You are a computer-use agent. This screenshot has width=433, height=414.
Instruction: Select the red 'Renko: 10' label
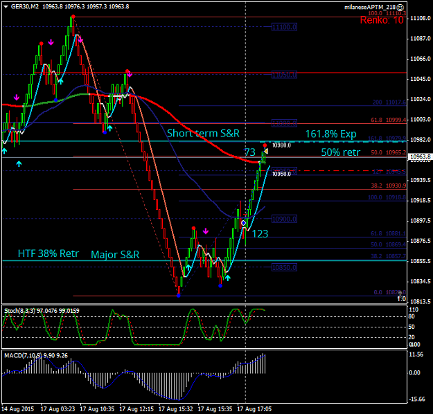382,20
